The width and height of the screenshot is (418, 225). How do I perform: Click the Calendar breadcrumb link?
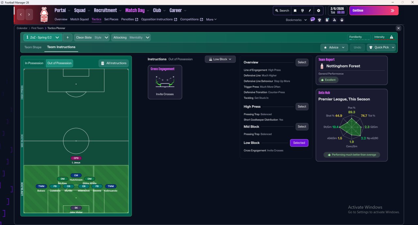(x=22, y=28)
